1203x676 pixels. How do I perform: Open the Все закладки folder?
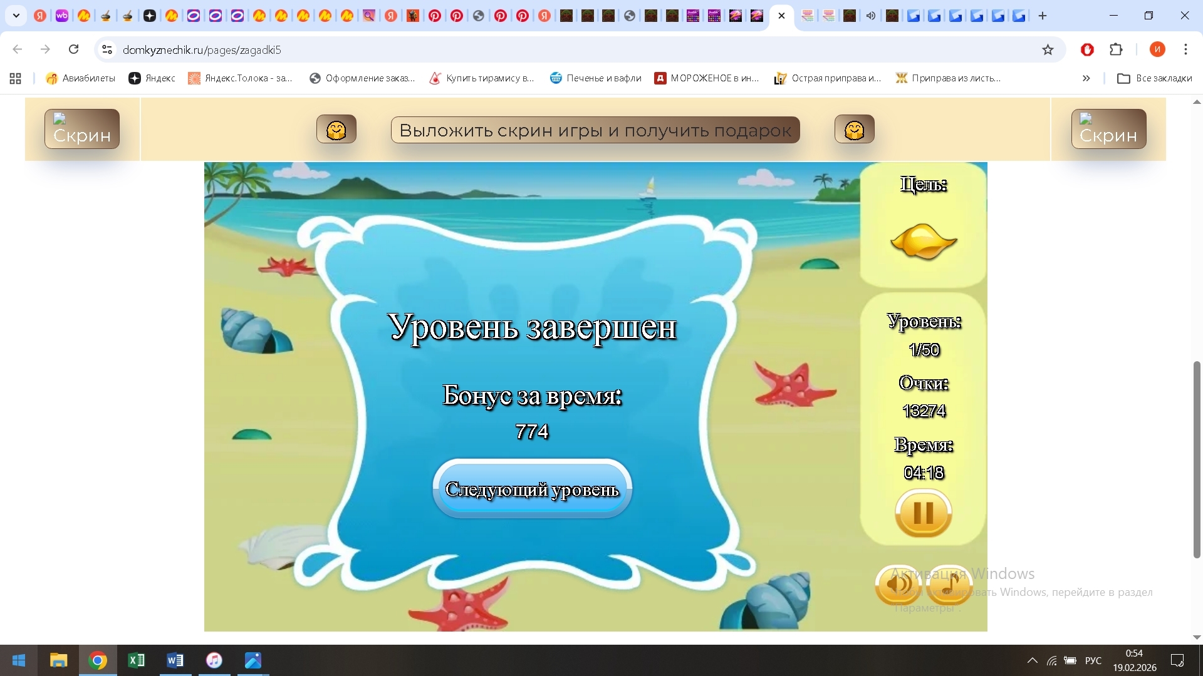[1154, 78]
